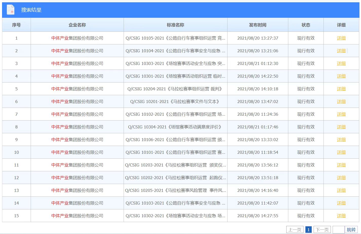
Task: Open details link for Q/CSIG 10106-2021
Action: point(341,140)
